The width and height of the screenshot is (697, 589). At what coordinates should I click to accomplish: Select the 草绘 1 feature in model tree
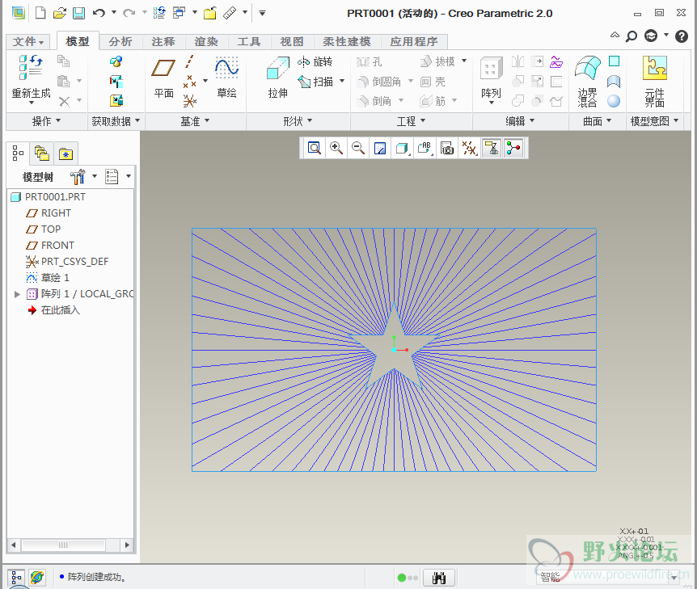point(55,278)
